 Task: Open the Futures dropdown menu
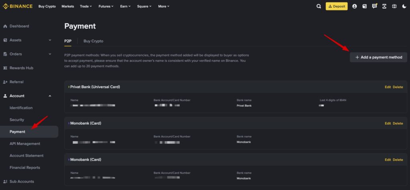(x=106, y=6)
